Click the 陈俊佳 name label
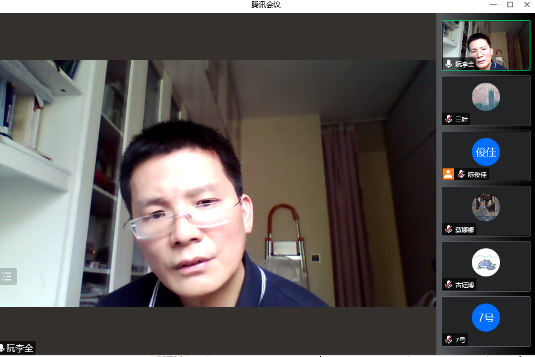 tap(477, 175)
